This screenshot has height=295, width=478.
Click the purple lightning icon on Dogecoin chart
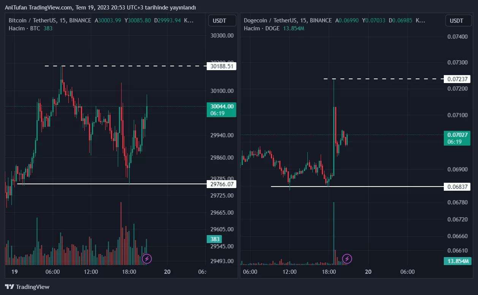pos(347,259)
